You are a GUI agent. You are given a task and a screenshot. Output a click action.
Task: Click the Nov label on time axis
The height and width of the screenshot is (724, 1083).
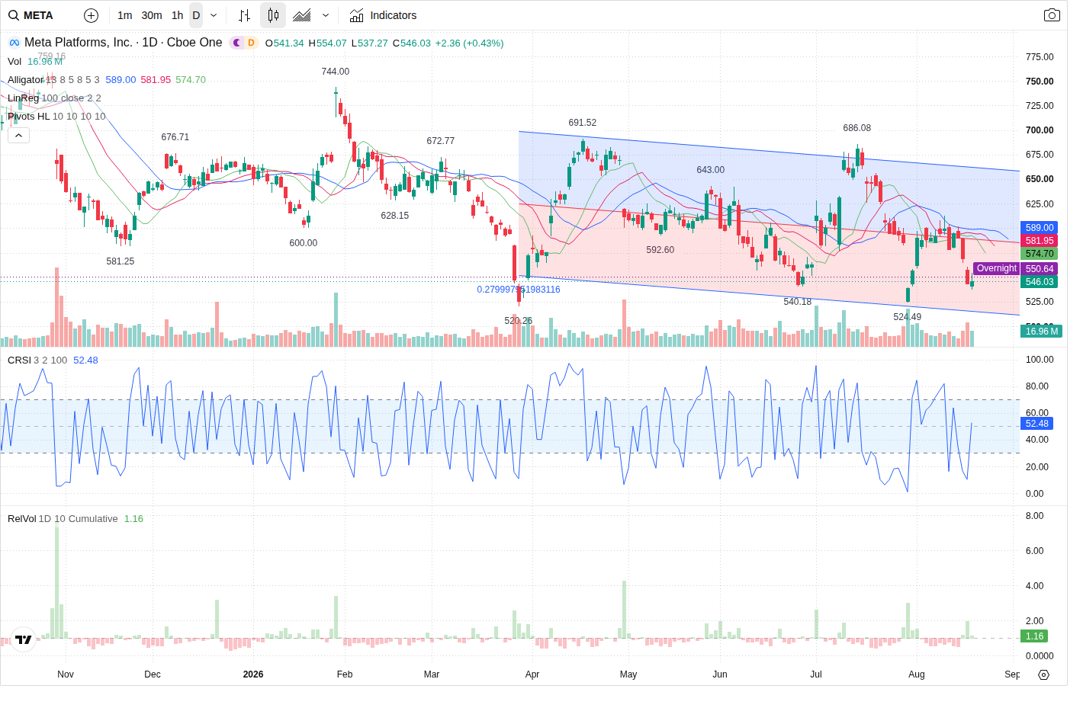[x=66, y=674]
